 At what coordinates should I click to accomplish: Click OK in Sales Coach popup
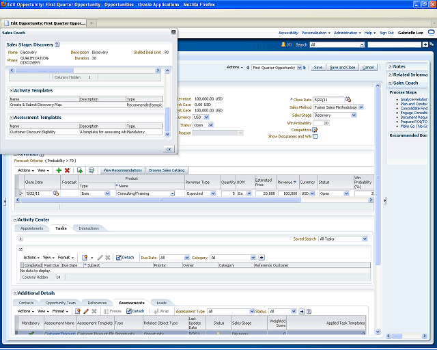(x=169, y=149)
